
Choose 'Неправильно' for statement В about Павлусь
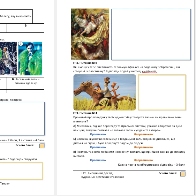[143, 160]
